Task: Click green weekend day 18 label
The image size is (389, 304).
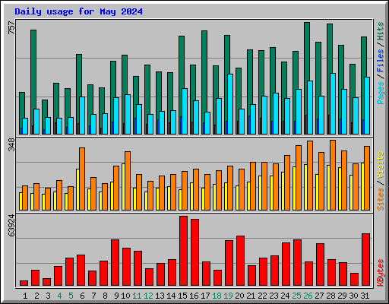Action: pos(217,296)
